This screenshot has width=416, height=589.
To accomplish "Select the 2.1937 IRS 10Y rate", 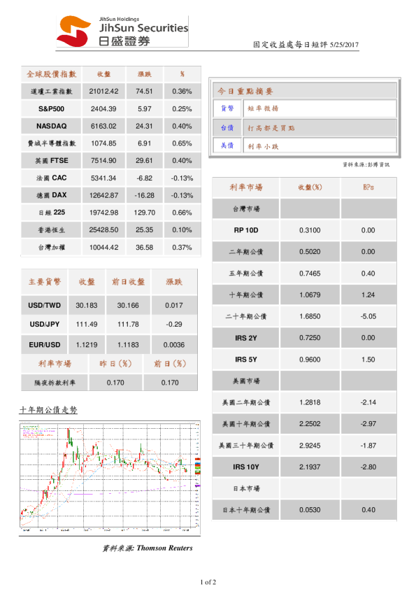I will pos(310,467).
